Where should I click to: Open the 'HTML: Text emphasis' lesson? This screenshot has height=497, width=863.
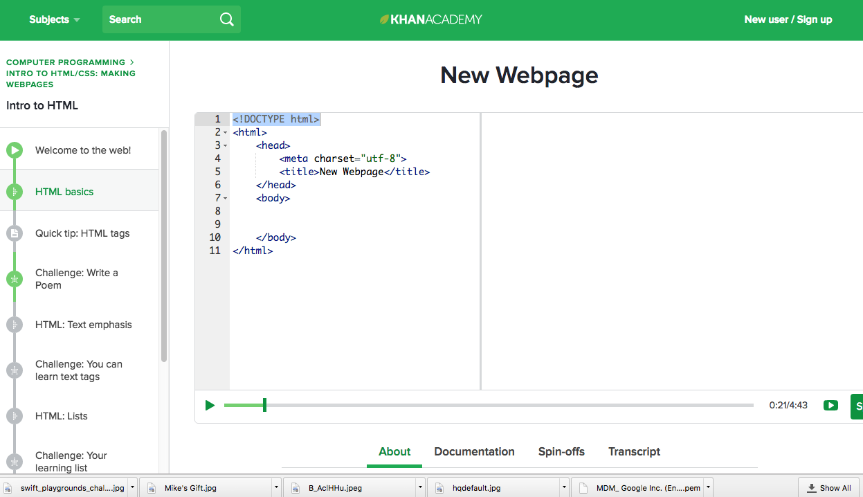tap(83, 325)
